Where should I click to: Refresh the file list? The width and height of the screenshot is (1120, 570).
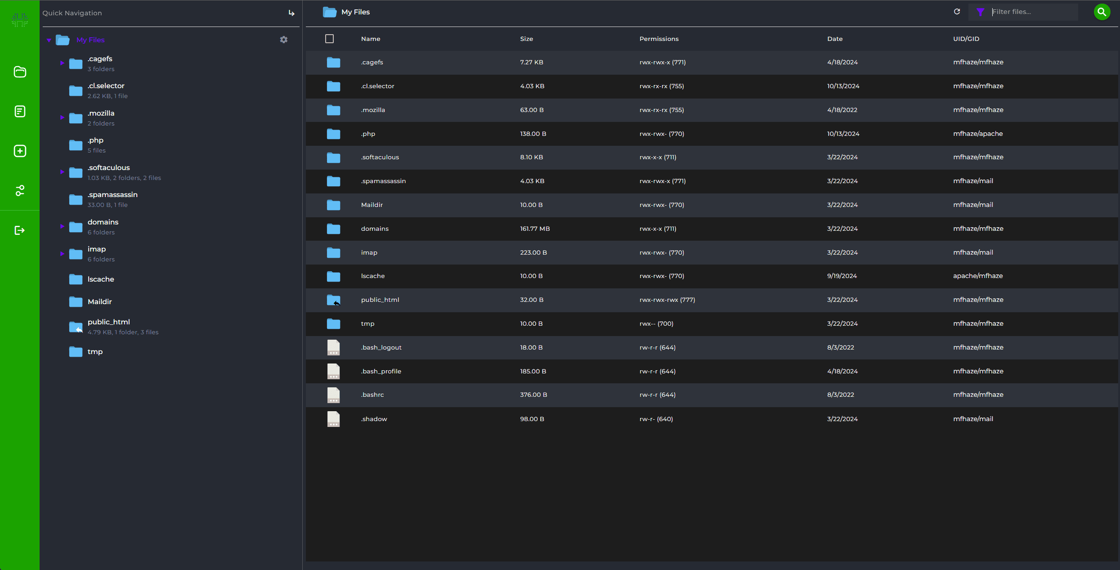(957, 12)
